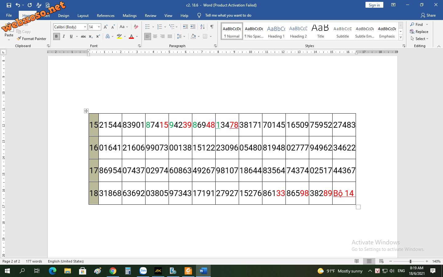443x277 pixels.
Task: Open the Layout ribbon tab
Action: point(83,15)
